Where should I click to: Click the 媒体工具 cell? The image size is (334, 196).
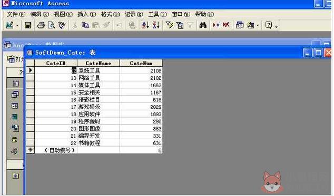(x=99, y=85)
